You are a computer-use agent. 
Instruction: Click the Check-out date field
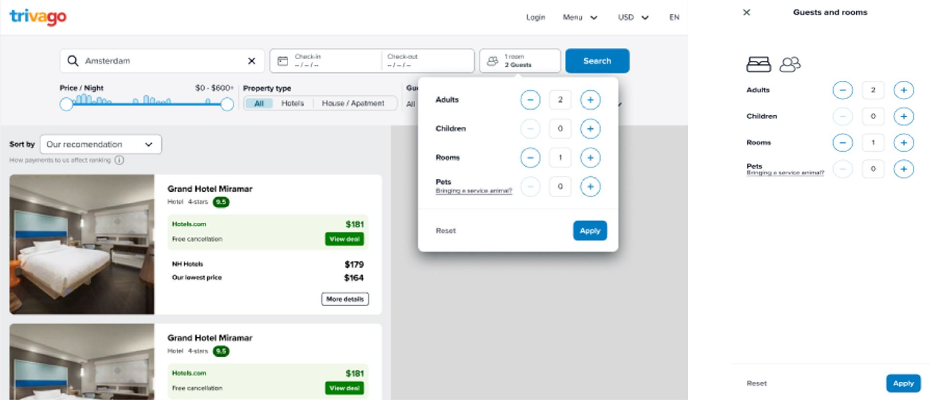(x=428, y=61)
